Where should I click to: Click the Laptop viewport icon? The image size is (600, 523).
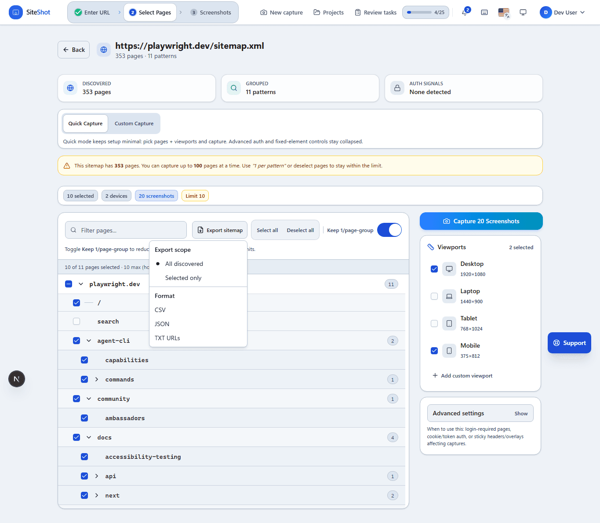pyautogui.click(x=449, y=296)
